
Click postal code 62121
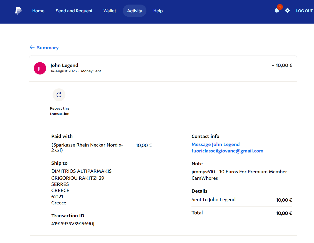point(57,197)
